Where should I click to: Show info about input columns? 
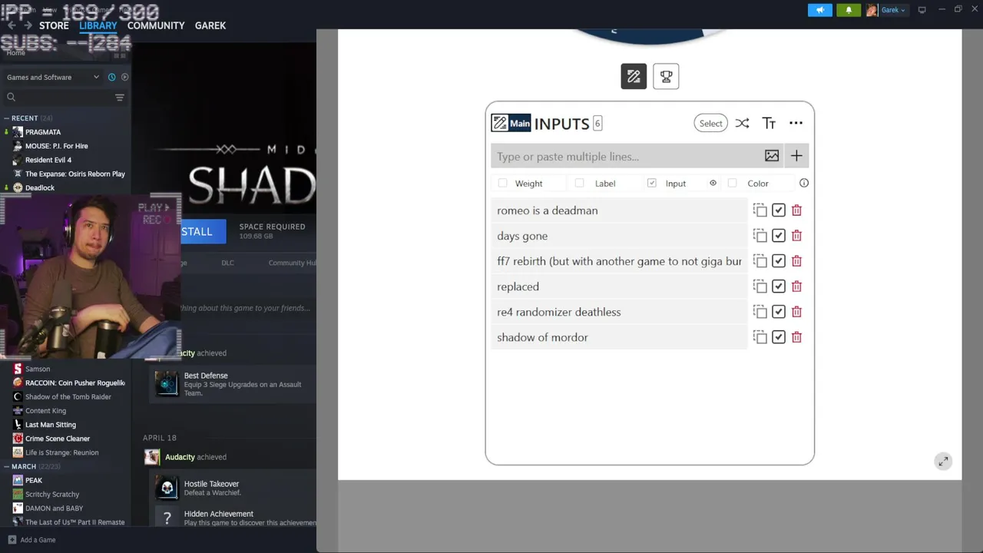coord(804,183)
